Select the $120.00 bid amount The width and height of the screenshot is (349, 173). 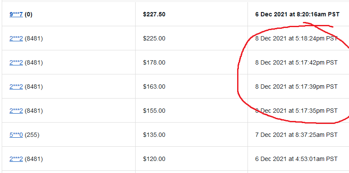point(154,159)
